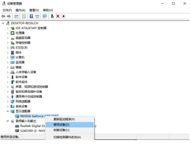Select the 磁盘驱动器 tree item
191x144 pixels.
click(23, 38)
